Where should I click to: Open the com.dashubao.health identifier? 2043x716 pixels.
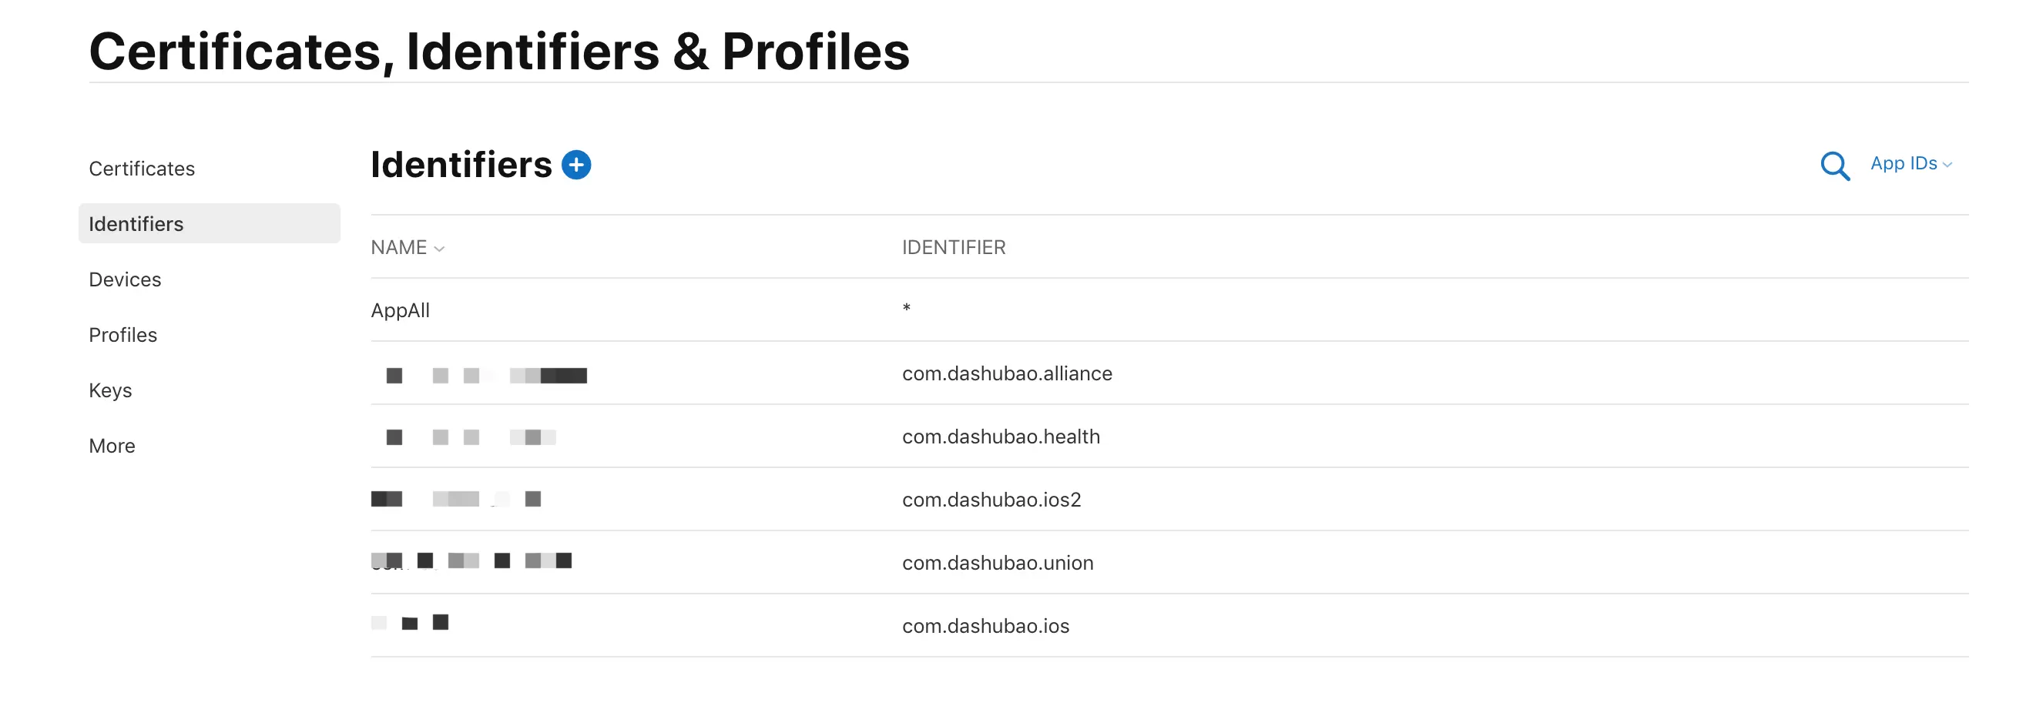[x=1000, y=437]
